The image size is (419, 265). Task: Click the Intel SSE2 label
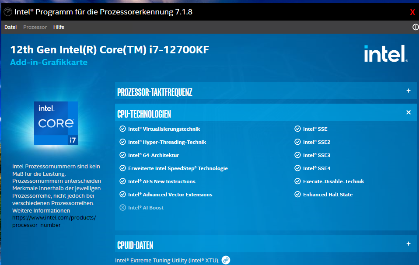317,142
